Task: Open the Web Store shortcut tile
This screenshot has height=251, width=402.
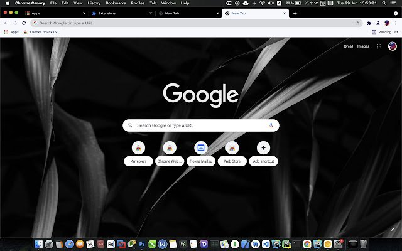Action: click(x=232, y=154)
